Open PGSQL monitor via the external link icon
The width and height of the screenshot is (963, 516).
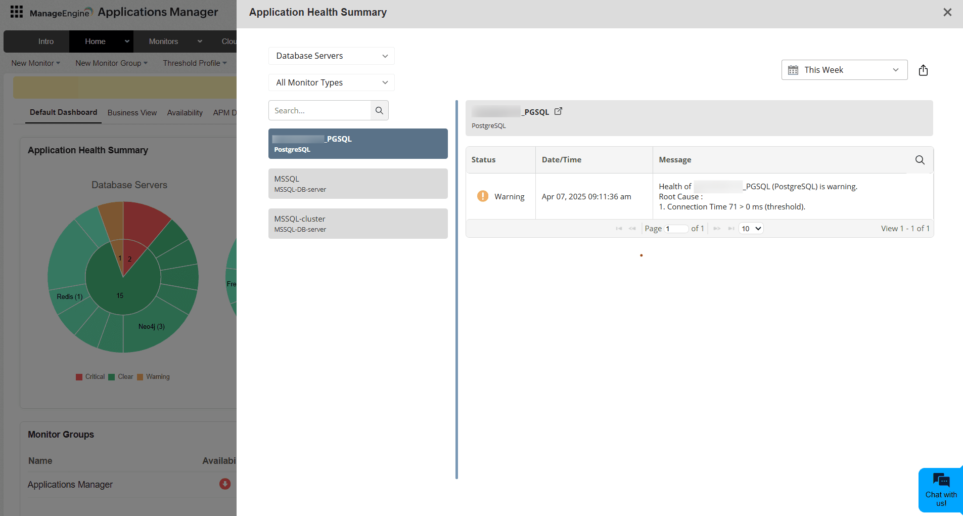(558, 111)
